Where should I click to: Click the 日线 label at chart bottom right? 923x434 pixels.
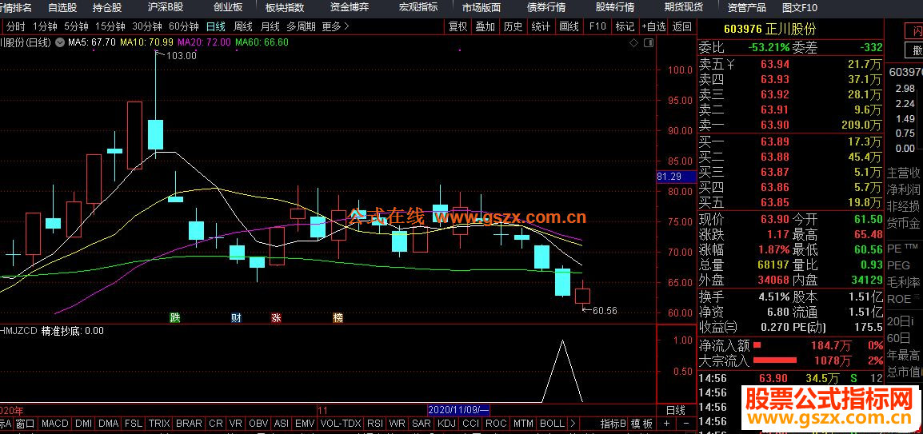[676, 409]
